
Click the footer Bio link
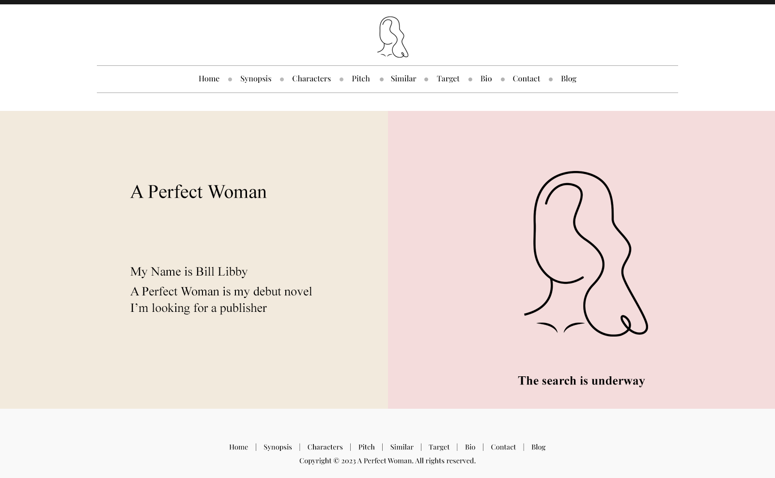470,447
